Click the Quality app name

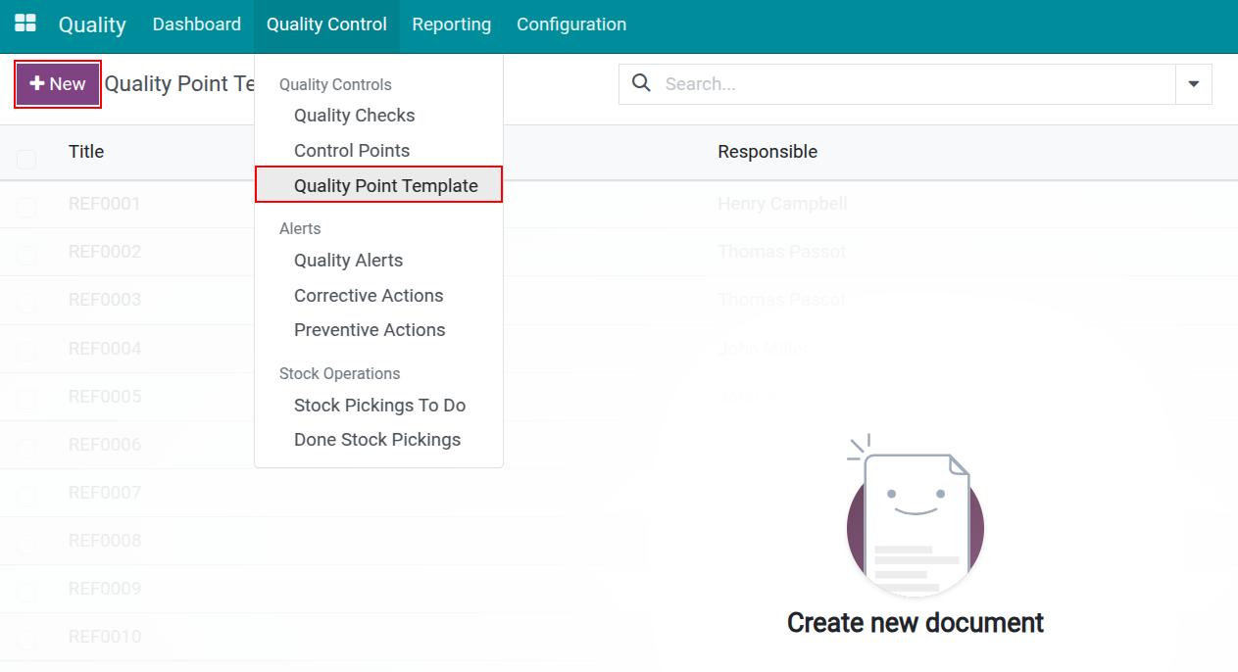click(x=92, y=24)
